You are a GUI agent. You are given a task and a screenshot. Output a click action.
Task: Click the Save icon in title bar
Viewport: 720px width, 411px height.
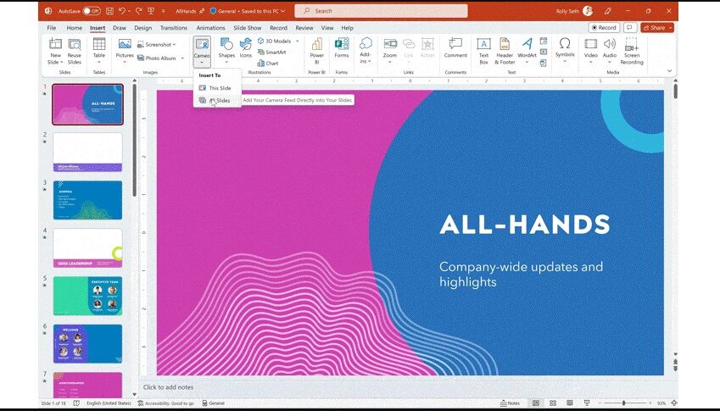tap(109, 10)
